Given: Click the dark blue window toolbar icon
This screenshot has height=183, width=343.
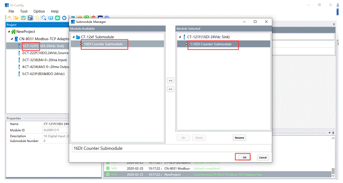Looking at the screenshot, I should pyautogui.click(x=30, y=18).
